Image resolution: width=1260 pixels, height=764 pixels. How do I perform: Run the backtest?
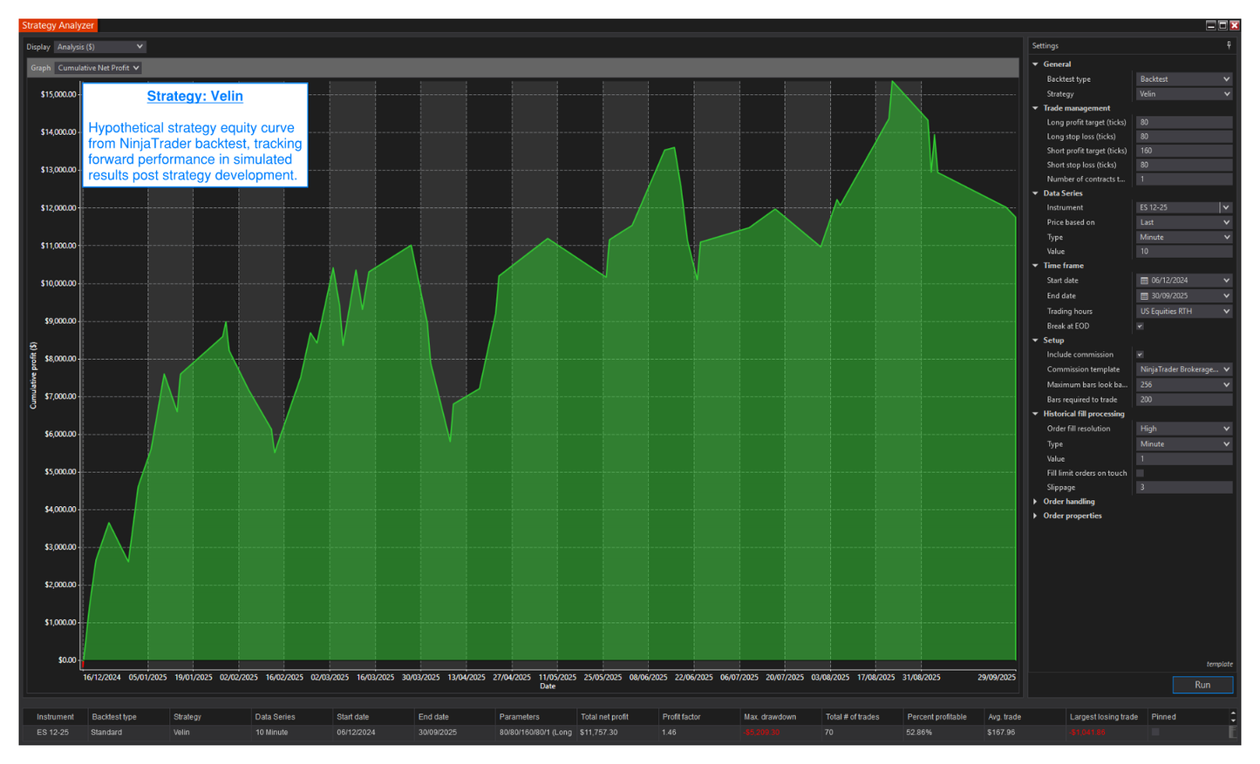pos(1202,685)
